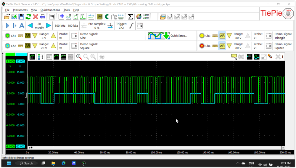Click the red X delete icon

[x=36, y=17]
